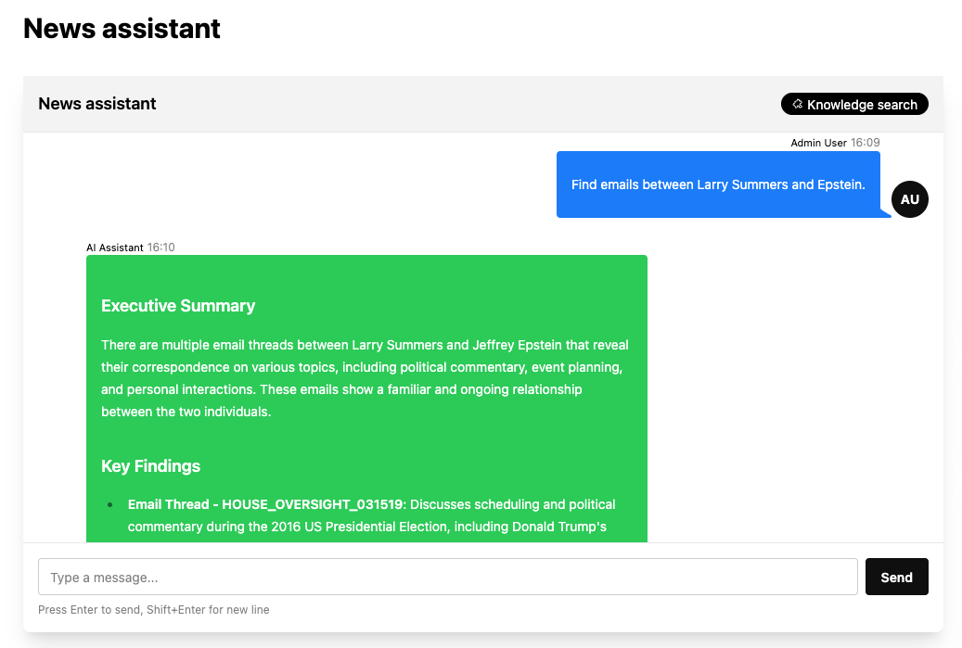Click the message bubble tail near the avatar

[882, 214]
